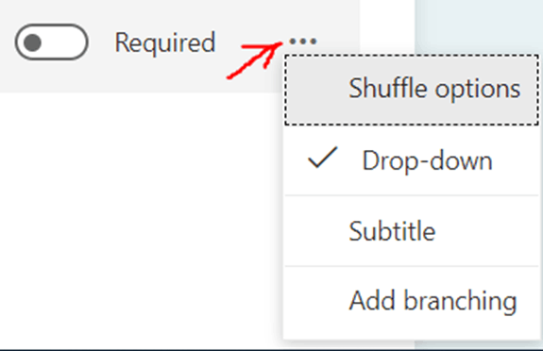Add a subtitle via the Subtitle entry
The height and width of the screenshot is (351, 543).
(x=412, y=231)
